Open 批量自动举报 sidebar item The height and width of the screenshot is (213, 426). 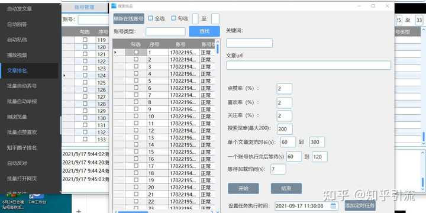point(22,102)
